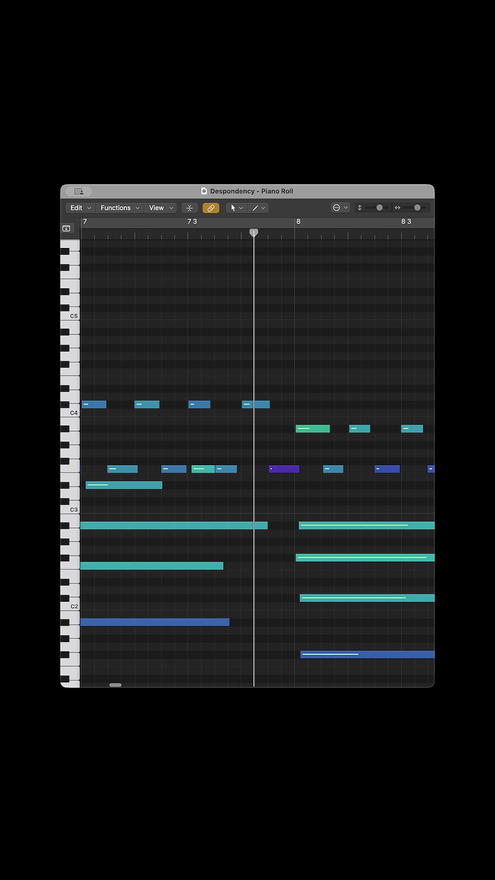Expand the Pointer tool dropdown chevron

pyautogui.click(x=241, y=208)
